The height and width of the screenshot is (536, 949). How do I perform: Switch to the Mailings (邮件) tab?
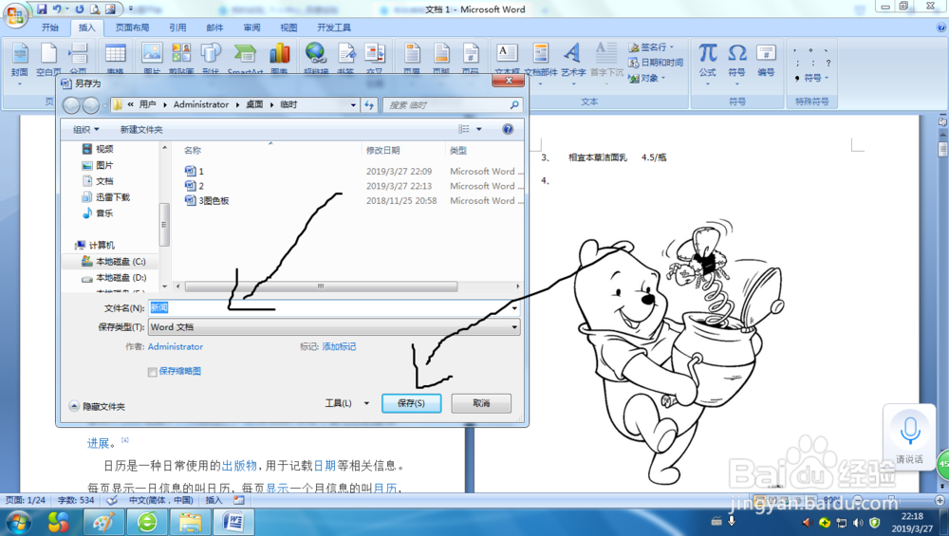(x=214, y=28)
